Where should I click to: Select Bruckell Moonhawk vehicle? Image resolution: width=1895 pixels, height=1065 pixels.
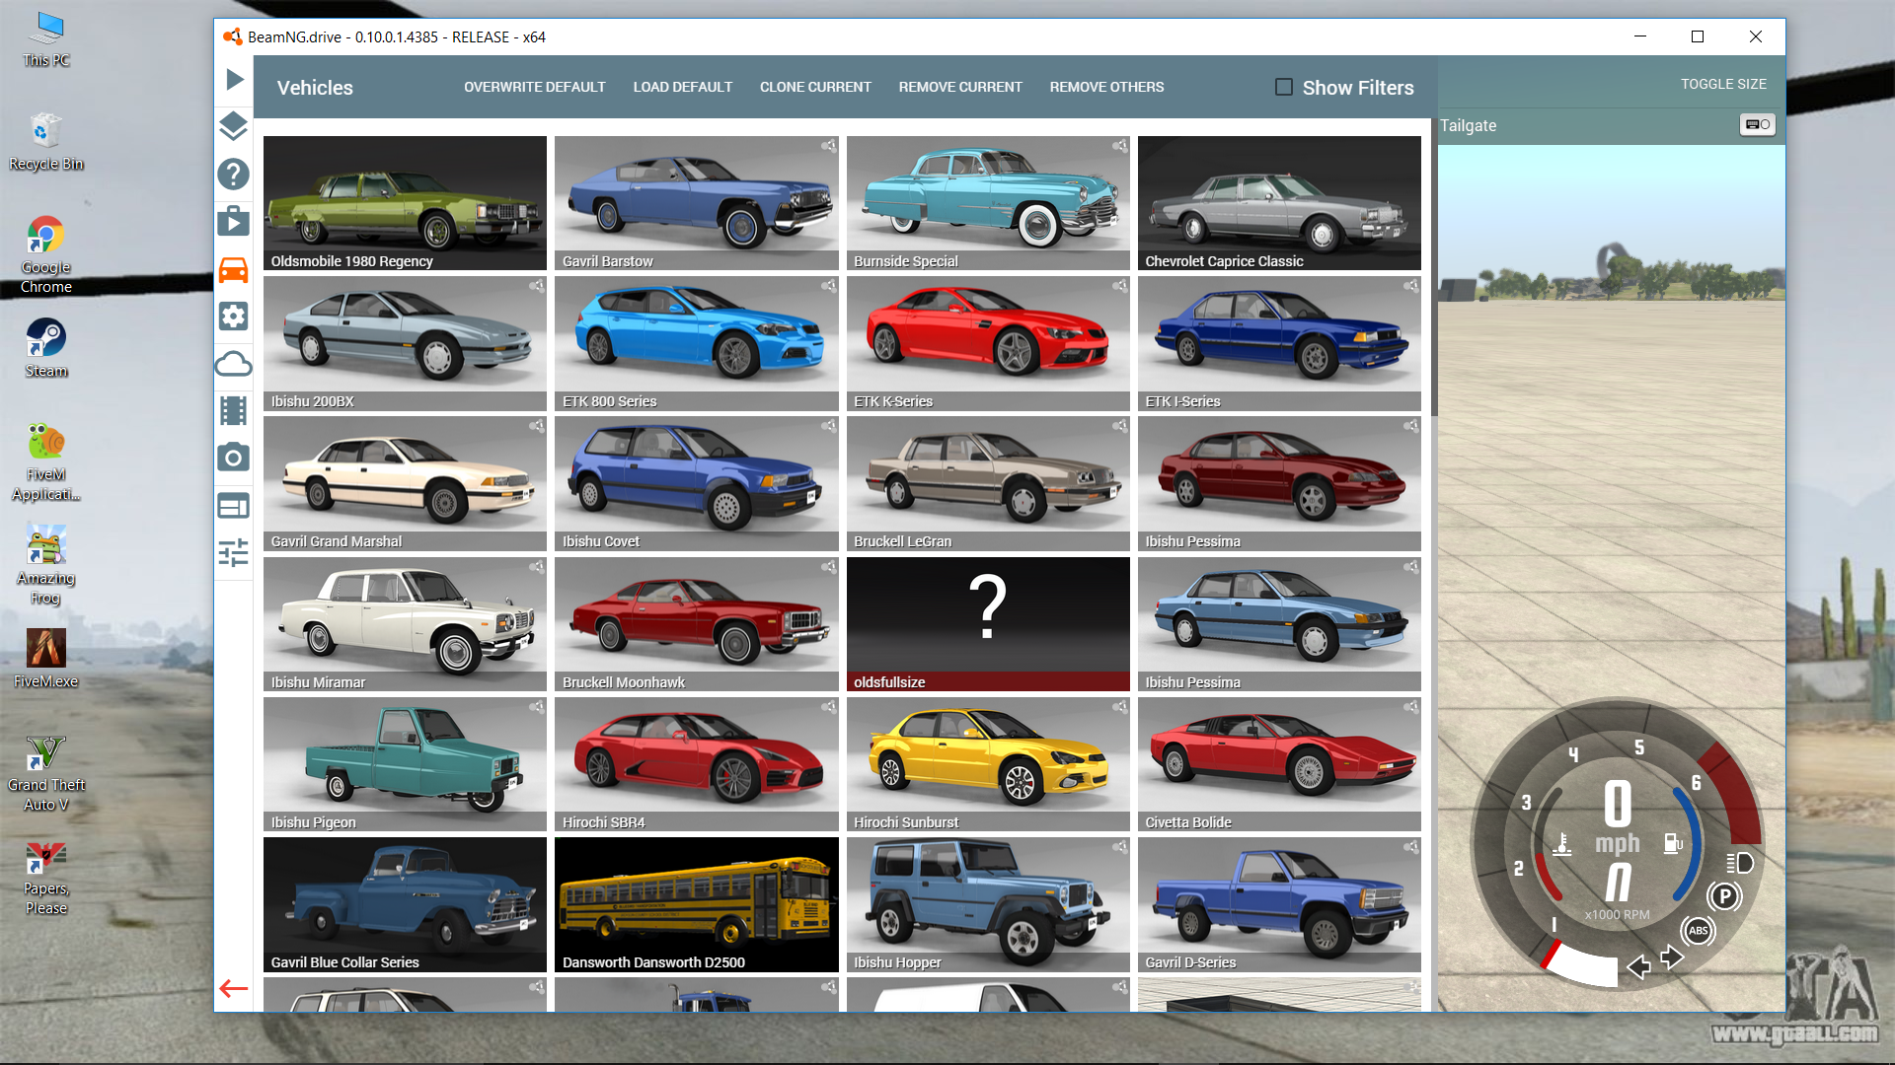pos(696,624)
